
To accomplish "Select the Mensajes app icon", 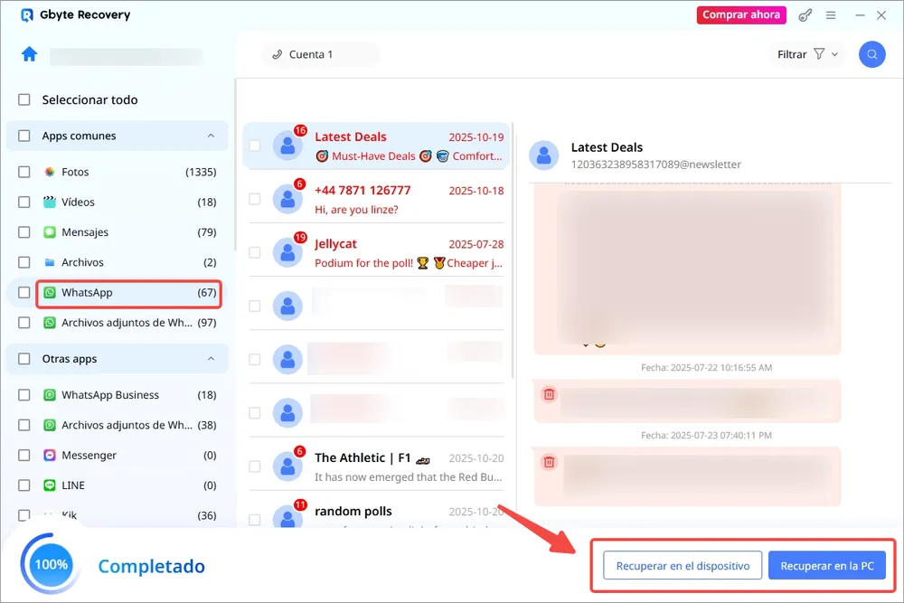I will coord(48,231).
